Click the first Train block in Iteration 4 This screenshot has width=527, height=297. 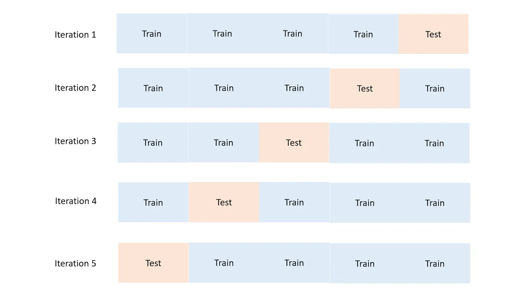pos(153,202)
